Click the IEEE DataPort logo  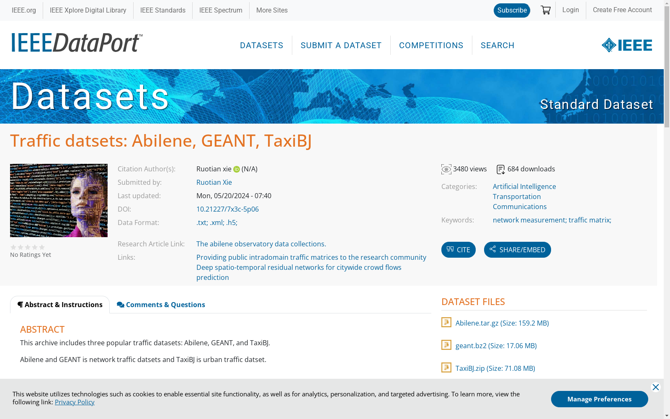pyautogui.click(x=77, y=42)
